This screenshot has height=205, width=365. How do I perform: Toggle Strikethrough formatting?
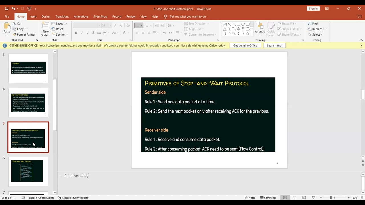pos(100,33)
